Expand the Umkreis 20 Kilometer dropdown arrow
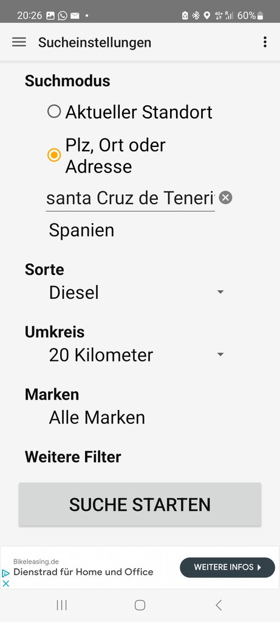Image resolution: width=280 pixels, height=622 pixels. point(220,354)
